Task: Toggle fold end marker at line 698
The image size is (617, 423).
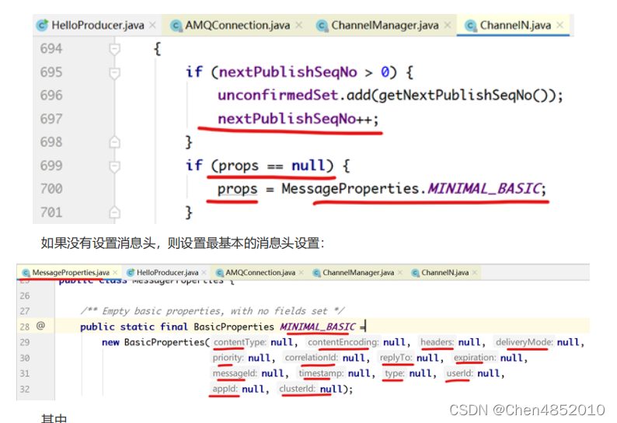Action: click(114, 142)
